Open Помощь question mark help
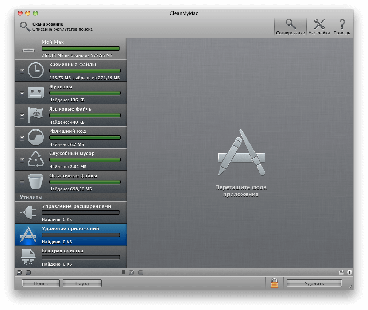The width and height of the screenshot is (368, 310). coord(342,27)
